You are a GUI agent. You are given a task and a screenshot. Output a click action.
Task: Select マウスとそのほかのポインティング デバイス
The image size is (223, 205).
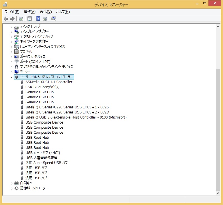click(47, 67)
